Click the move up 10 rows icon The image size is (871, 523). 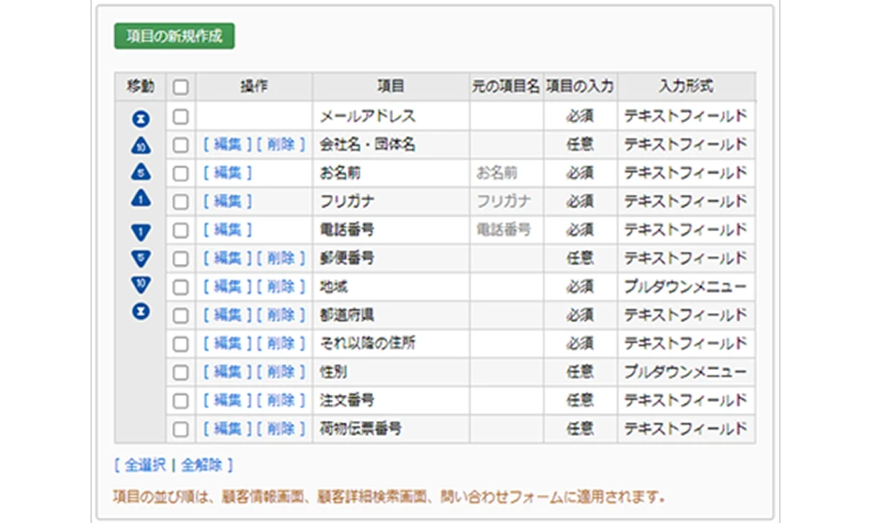point(140,145)
